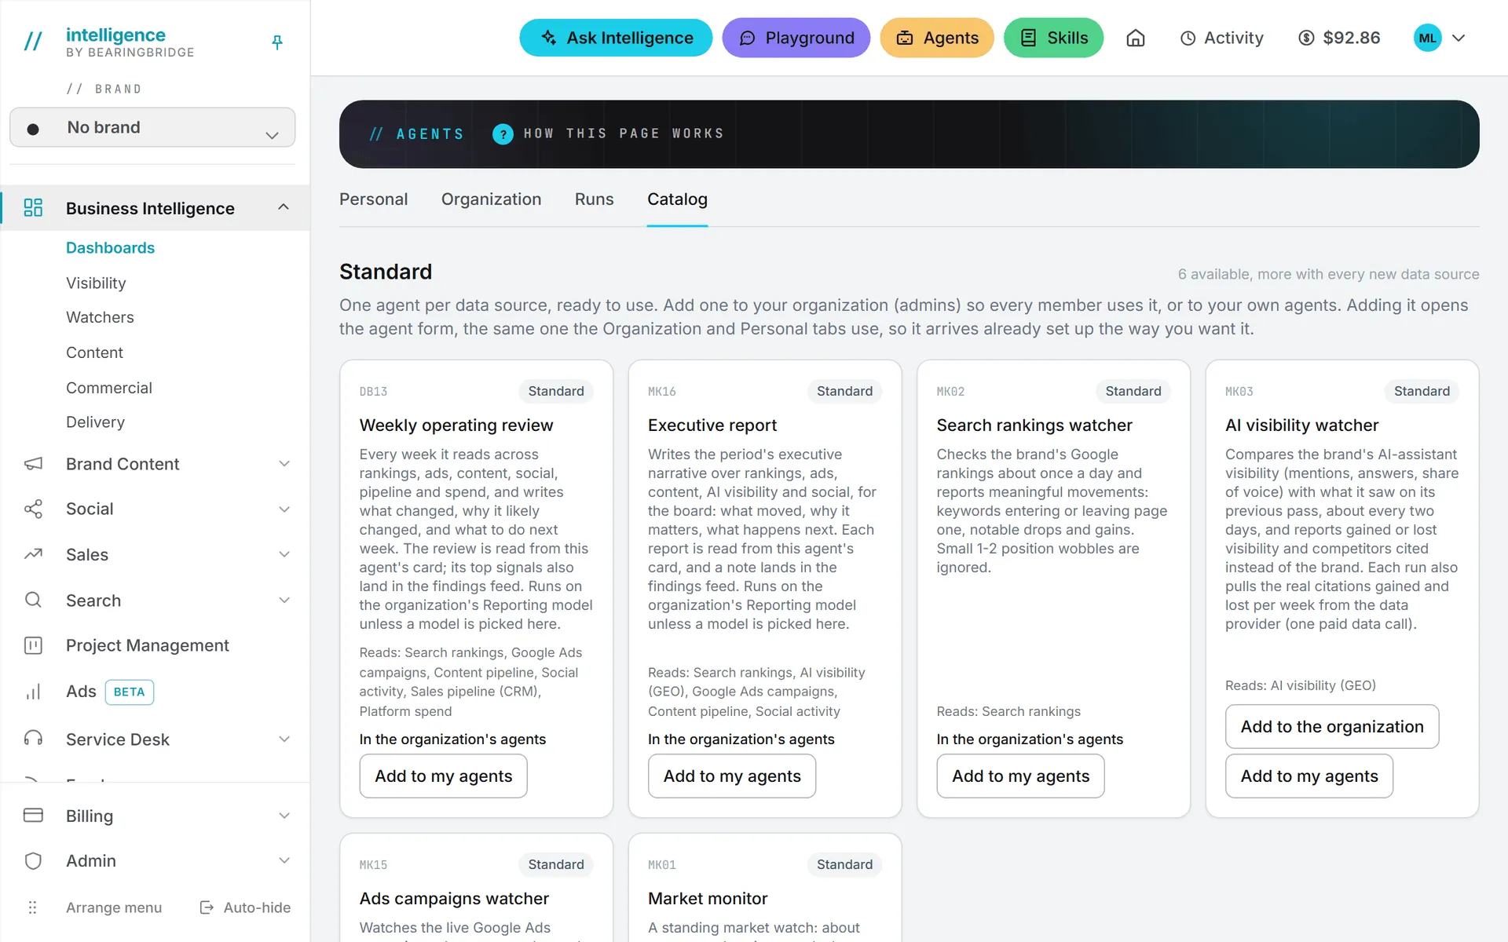The width and height of the screenshot is (1508, 942).
Task: Collapse the Business Intelligence section
Action: pyautogui.click(x=284, y=207)
